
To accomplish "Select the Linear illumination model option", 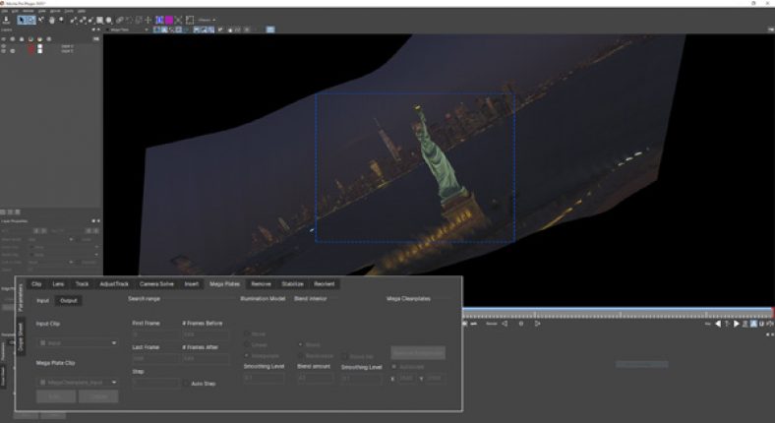I will [246, 344].
